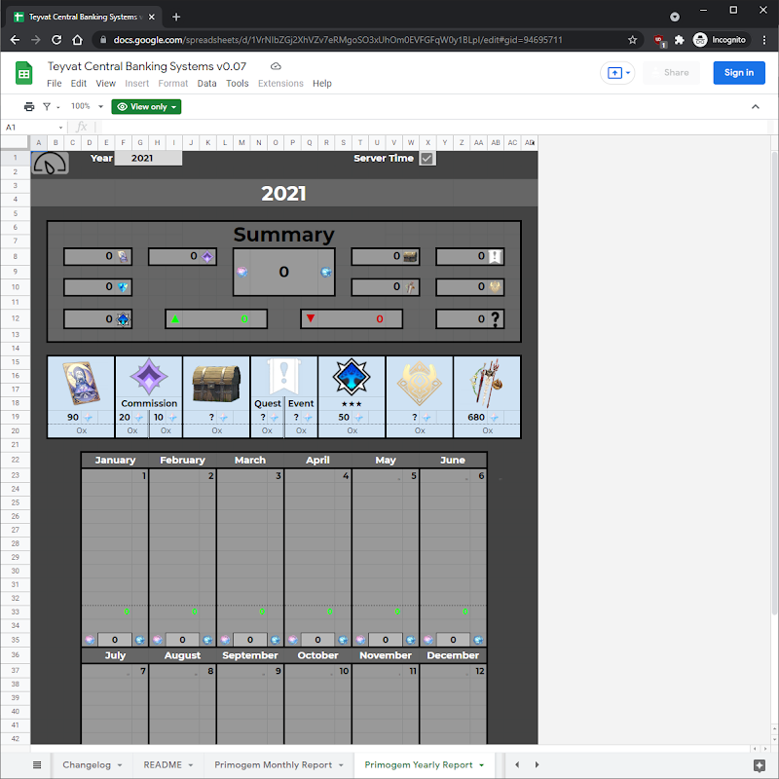779x779 pixels.
Task: Click the weapons bundle image tile
Action: [487, 384]
